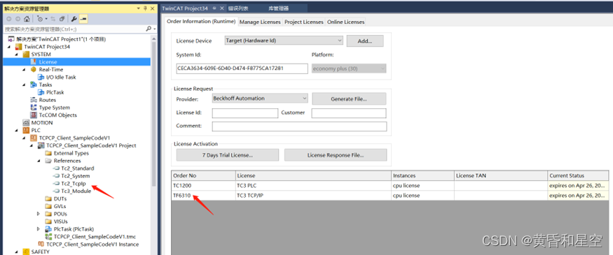
Task: Click the Home icon in Solution Explorer toolbar
Action: [x=27, y=19]
